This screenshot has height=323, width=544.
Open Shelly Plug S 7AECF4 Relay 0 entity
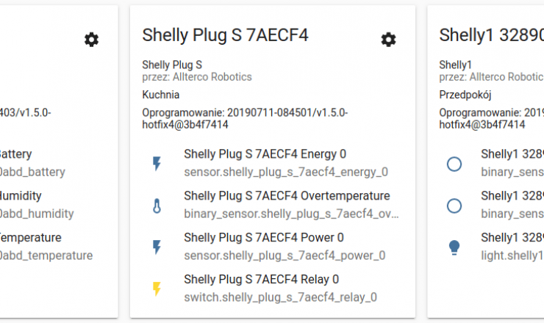pos(273,288)
